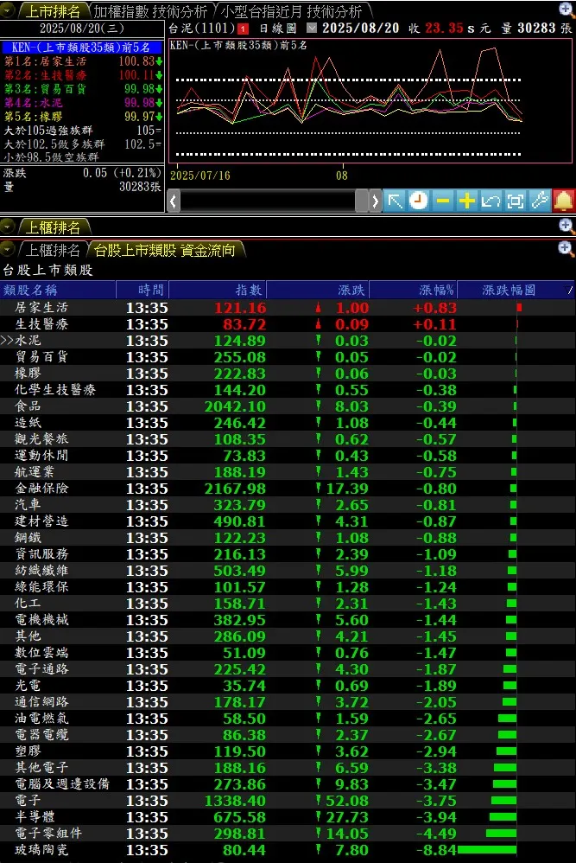Zoom in chart with yellow plus icon
The image size is (576, 863).
pos(466,201)
